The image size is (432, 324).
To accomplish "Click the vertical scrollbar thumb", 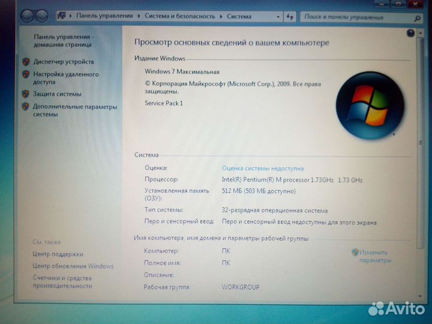I will click(x=420, y=143).
